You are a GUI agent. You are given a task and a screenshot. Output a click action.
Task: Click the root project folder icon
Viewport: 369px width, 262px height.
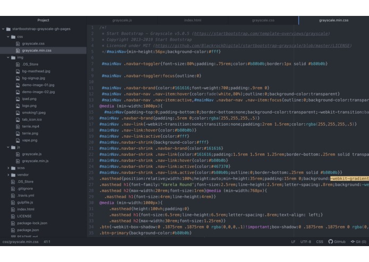[x=8, y=29]
